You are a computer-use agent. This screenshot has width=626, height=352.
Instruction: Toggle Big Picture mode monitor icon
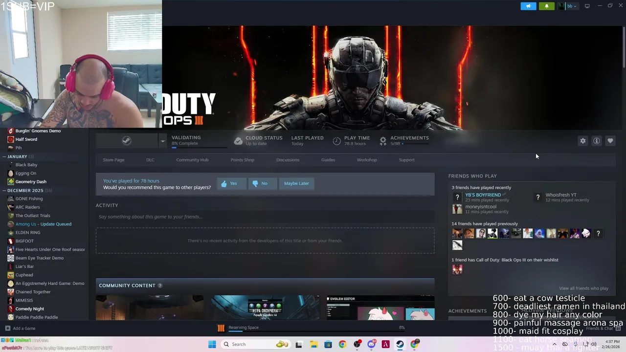[x=587, y=6]
